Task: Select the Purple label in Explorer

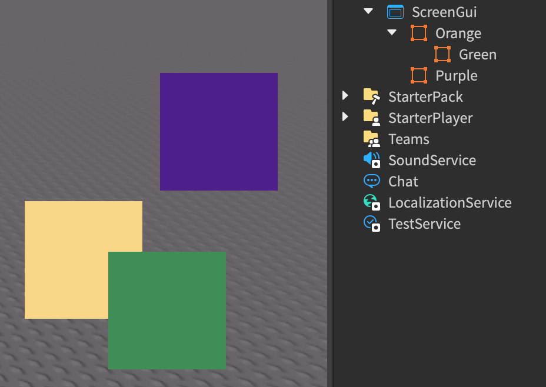Action: tap(457, 76)
